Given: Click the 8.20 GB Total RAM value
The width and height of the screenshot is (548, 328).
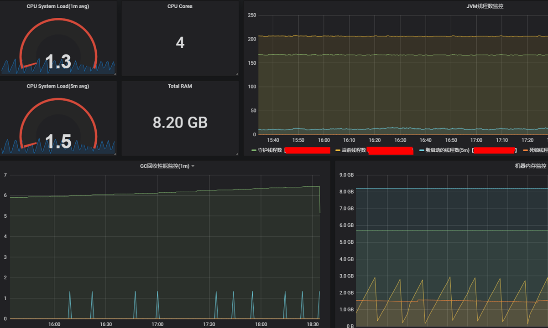Looking at the screenshot, I should [x=180, y=123].
